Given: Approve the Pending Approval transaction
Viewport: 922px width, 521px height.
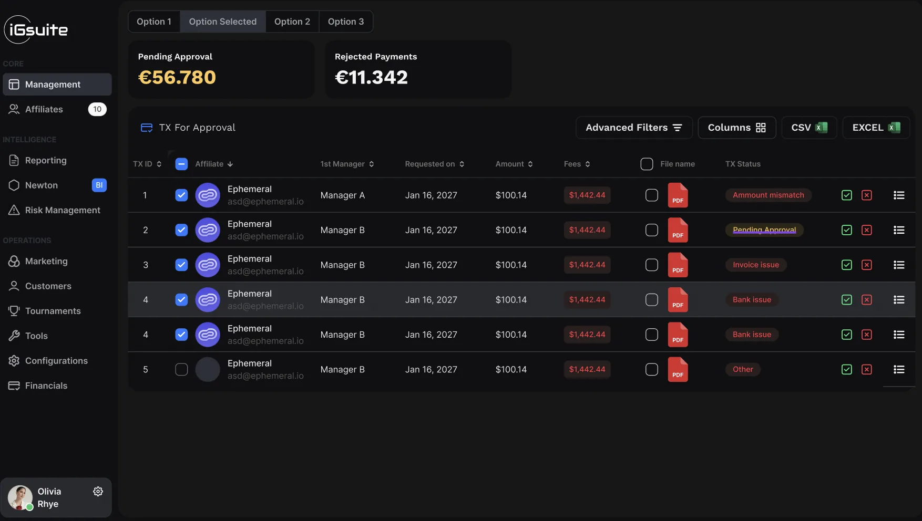Looking at the screenshot, I should (x=846, y=230).
